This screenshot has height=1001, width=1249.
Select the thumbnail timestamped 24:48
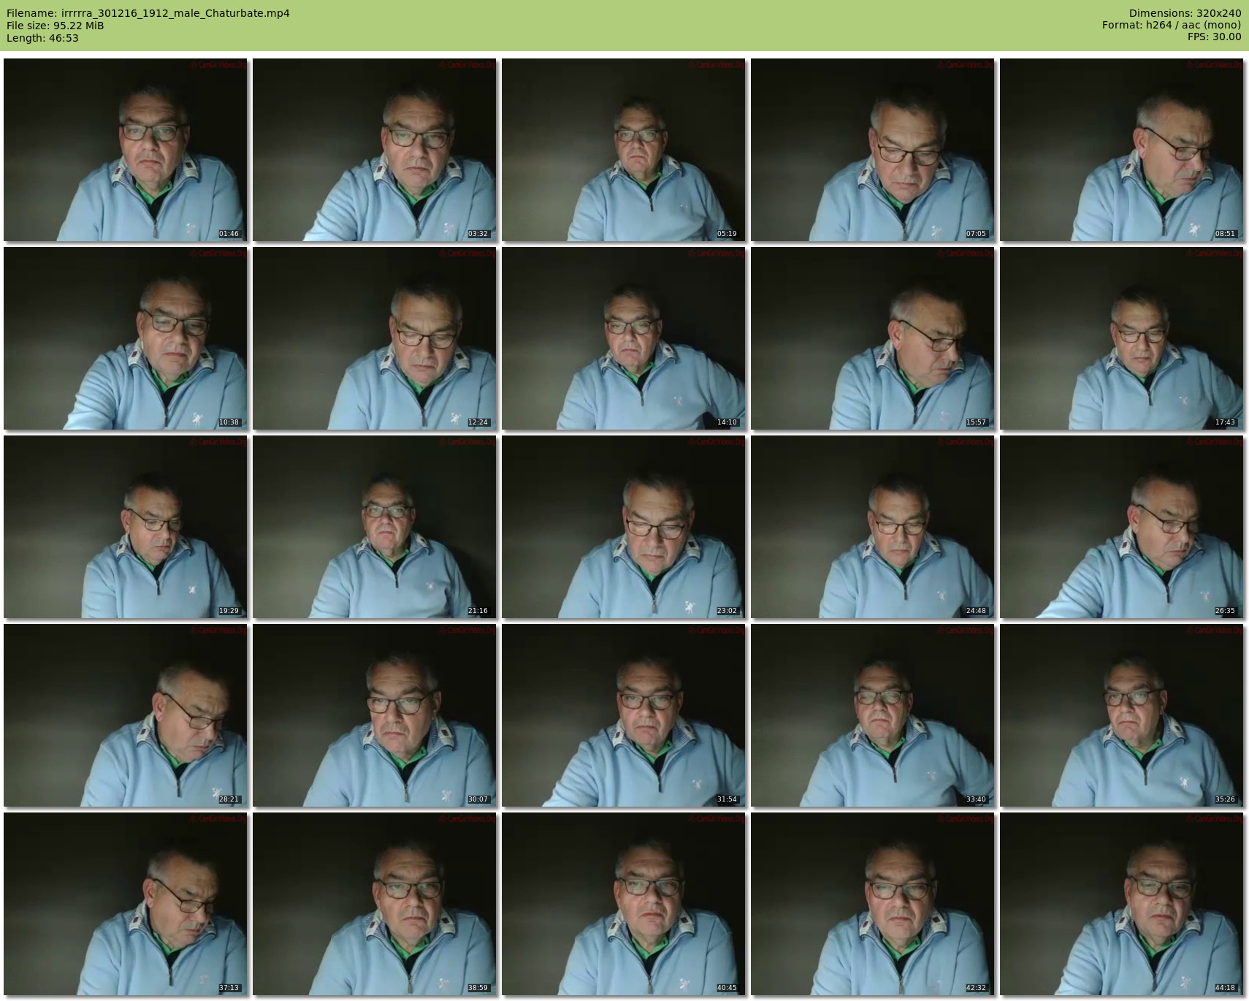tap(873, 527)
